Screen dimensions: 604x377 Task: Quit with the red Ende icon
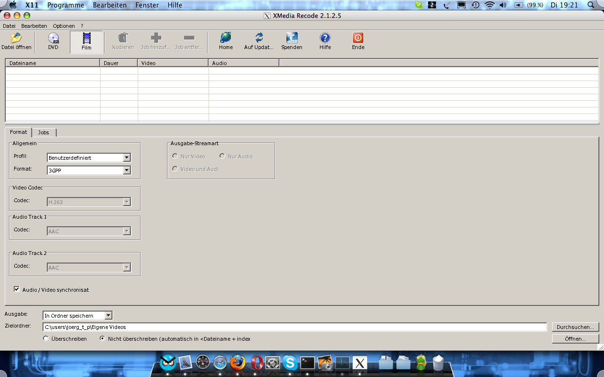(x=358, y=41)
